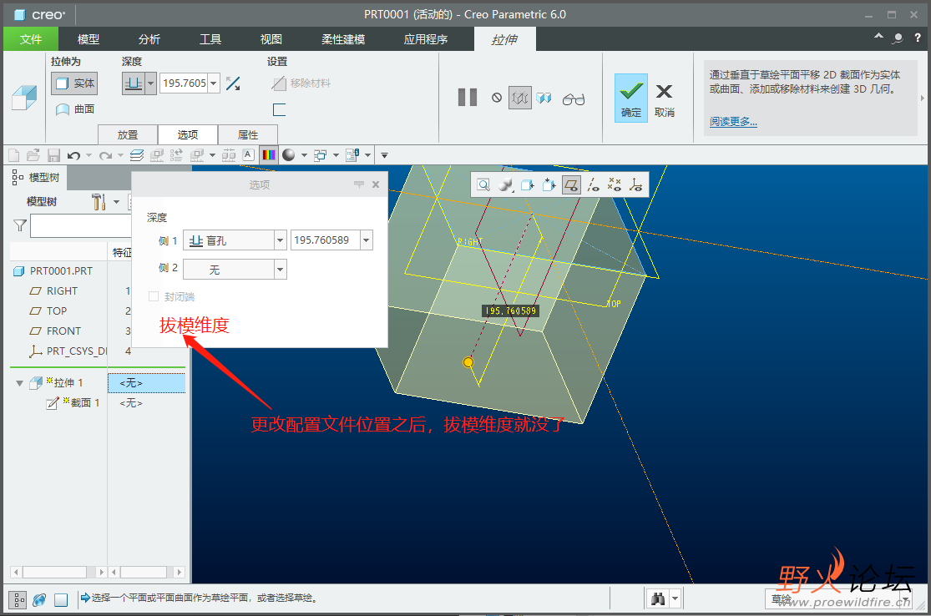Click the annotation 'A' icon
Image resolution: width=931 pixels, height=616 pixels.
[x=248, y=155]
